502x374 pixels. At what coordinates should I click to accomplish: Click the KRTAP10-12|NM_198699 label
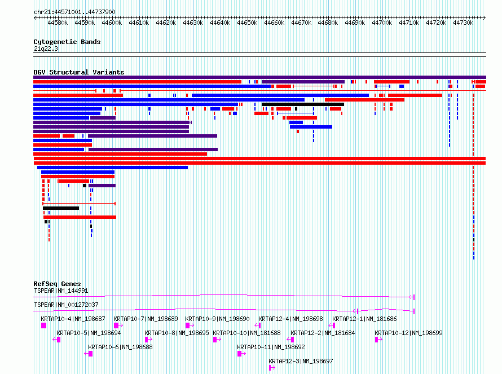408,333
